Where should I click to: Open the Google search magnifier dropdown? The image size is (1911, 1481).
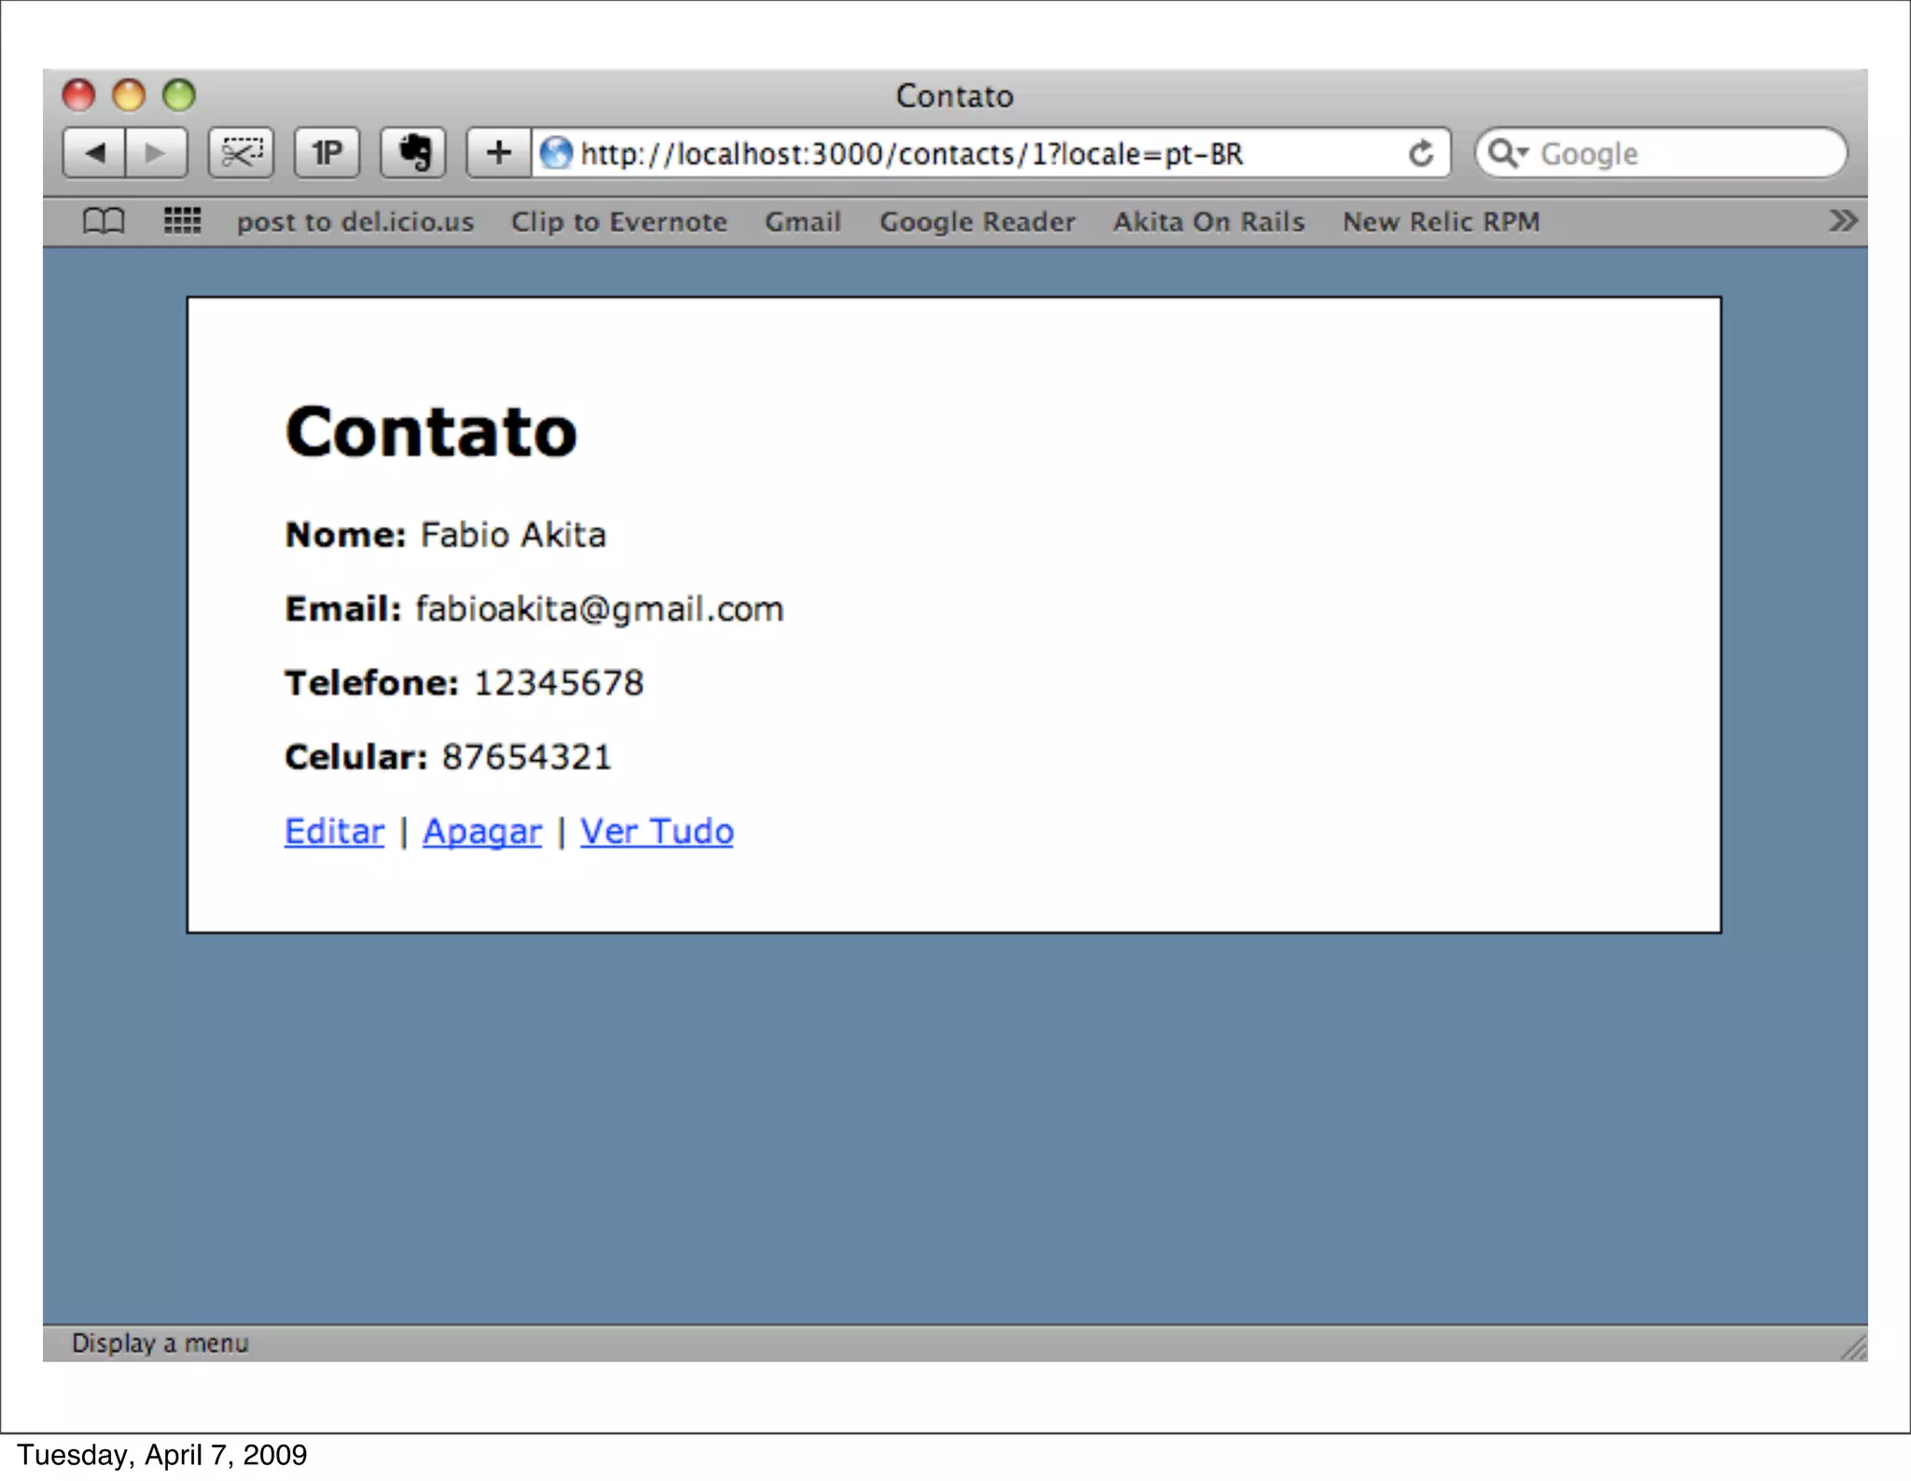pyautogui.click(x=1507, y=153)
